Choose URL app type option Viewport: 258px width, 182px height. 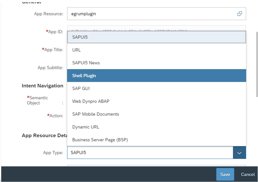point(156,50)
